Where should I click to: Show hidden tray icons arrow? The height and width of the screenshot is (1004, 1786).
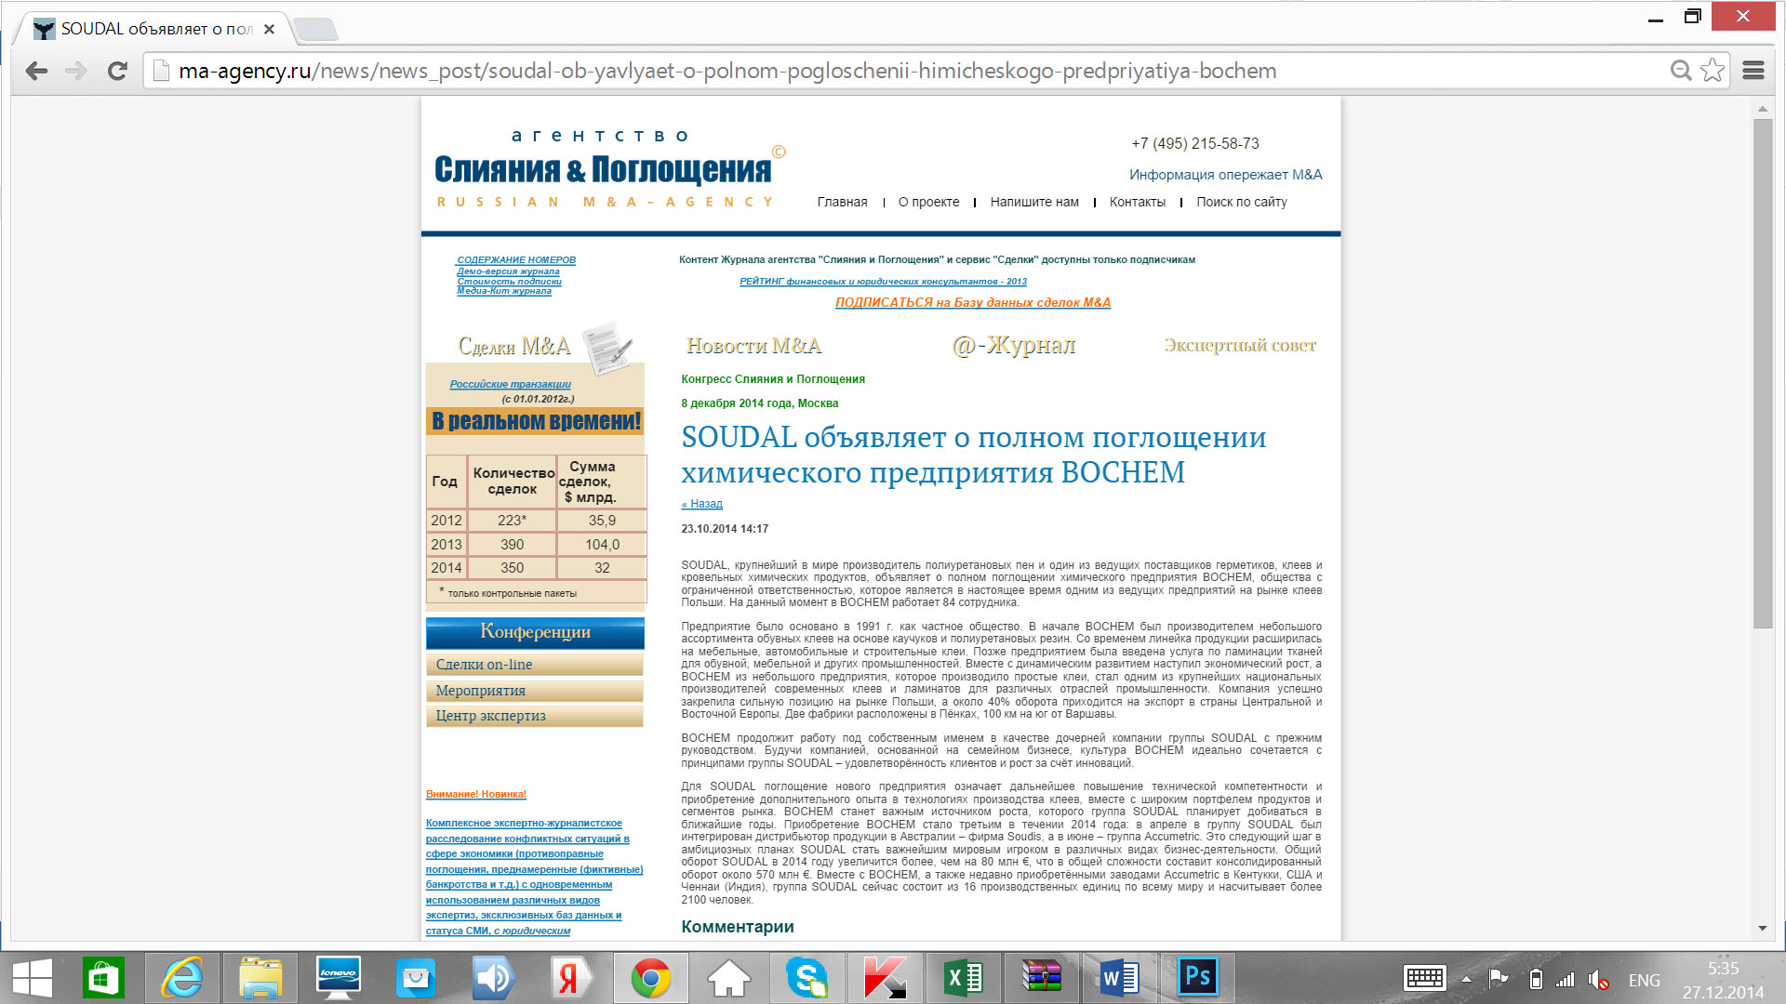[x=1467, y=980]
